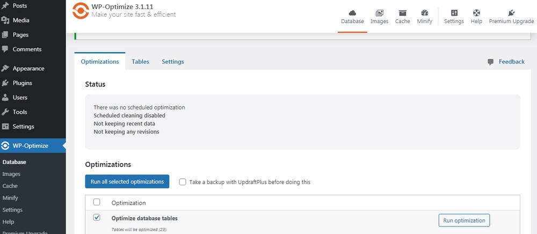This screenshot has width=537, height=234.
Task: Click 'There was no scheduled optimization' text
Action: tap(139, 107)
